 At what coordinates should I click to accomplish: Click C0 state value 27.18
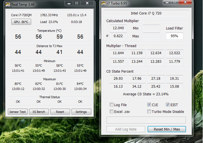pos(156,79)
